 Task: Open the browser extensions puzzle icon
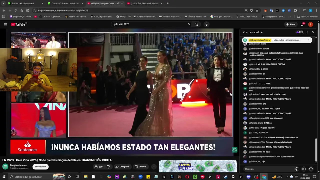point(295,10)
